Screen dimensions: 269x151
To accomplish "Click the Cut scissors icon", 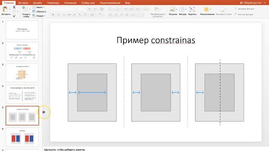I will tap(14, 7).
